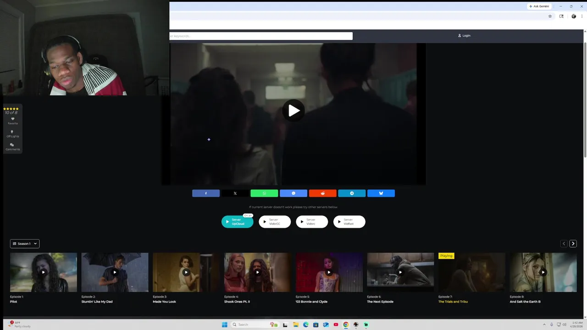Share on Facebook
This screenshot has width=587, height=330.
[206, 193]
